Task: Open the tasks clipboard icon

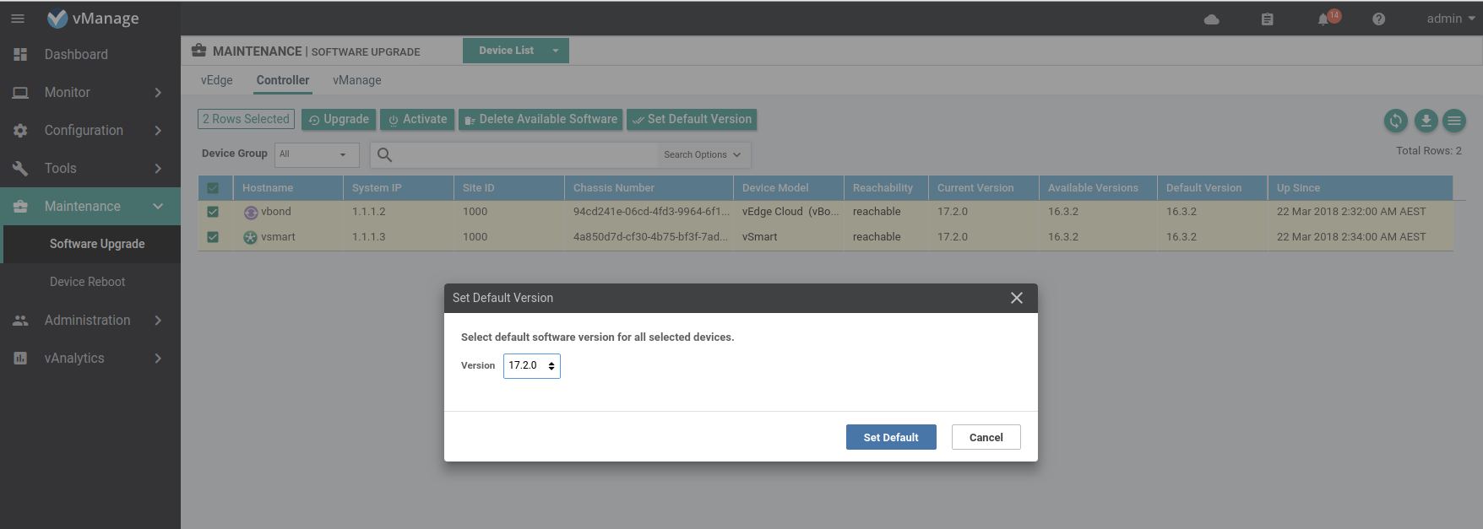Action: click(x=1267, y=19)
